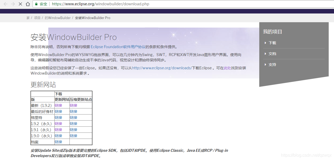
Task: Open 压缩更新站点 link for 1.9.2 (永久)
Action: click(73, 124)
